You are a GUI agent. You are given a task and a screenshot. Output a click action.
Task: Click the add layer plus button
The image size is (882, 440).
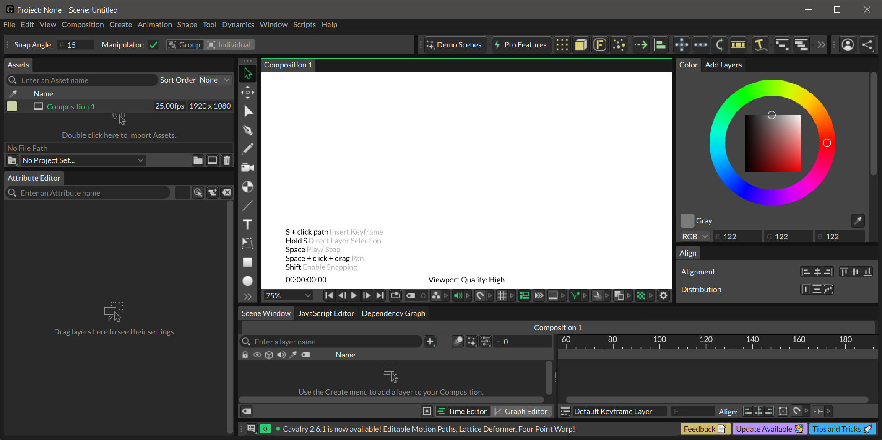(x=430, y=342)
